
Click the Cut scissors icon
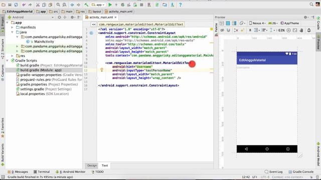click(x=38, y=4)
